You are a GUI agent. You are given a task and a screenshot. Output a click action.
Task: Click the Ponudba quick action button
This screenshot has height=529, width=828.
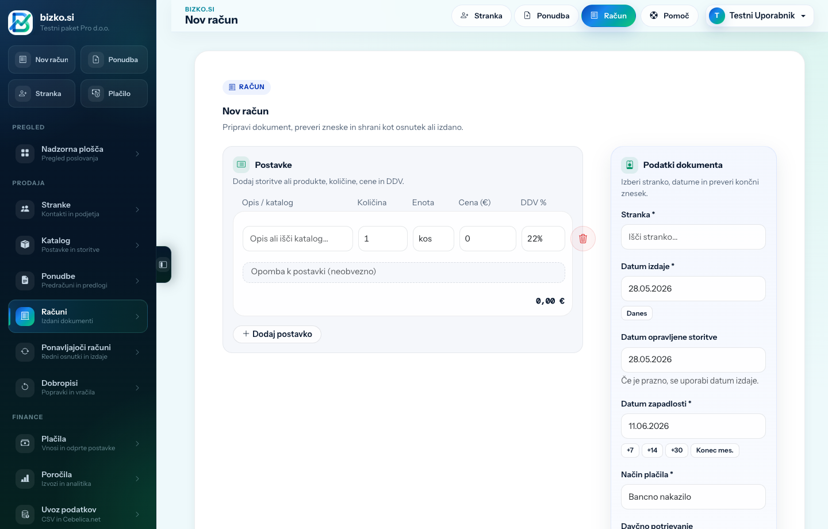pos(114,60)
